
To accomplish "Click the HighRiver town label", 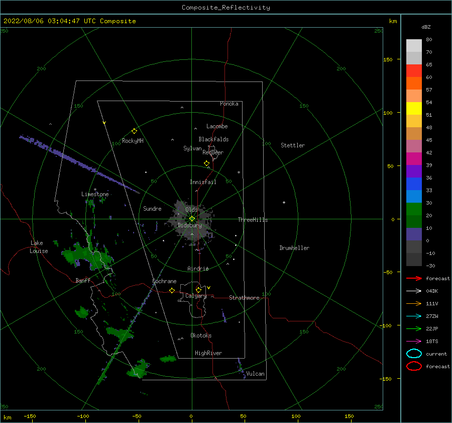I will click(x=208, y=353).
